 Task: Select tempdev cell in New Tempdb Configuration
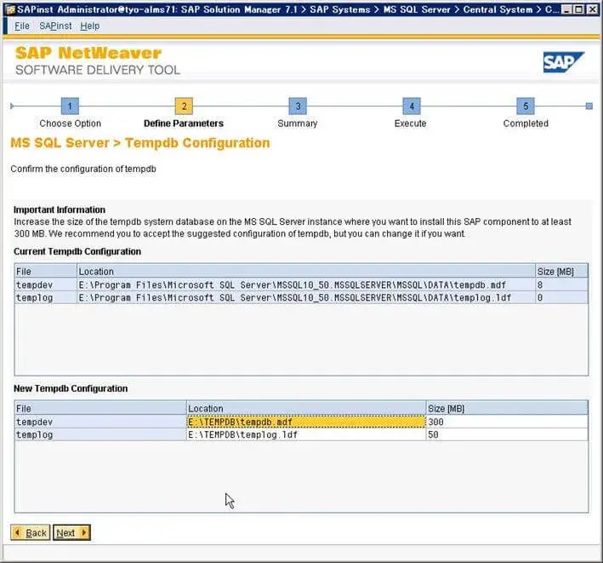100,422
